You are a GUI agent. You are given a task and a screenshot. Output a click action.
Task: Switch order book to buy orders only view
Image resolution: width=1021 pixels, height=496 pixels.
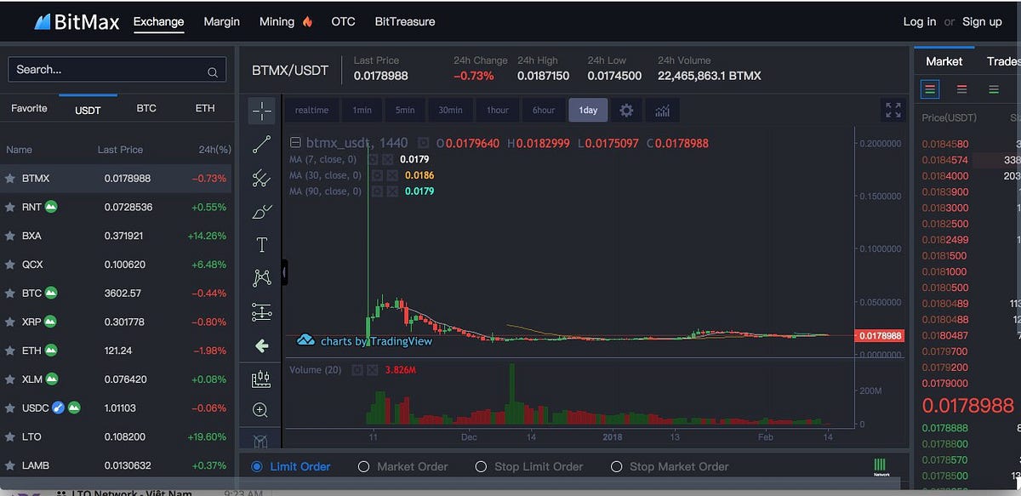pos(994,88)
